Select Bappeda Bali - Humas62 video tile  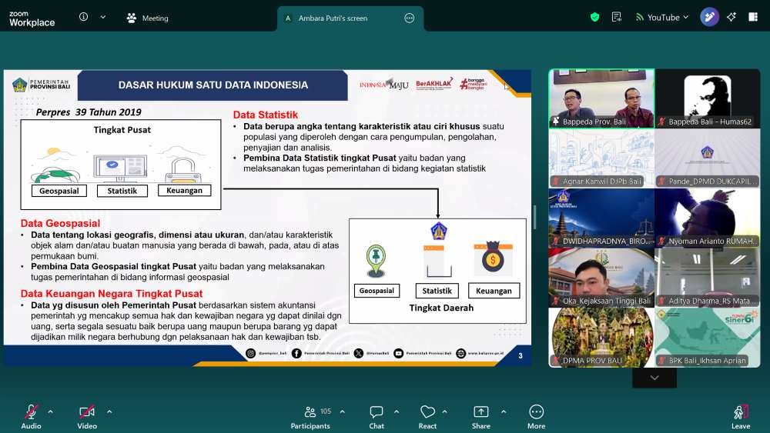tap(708, 98)
